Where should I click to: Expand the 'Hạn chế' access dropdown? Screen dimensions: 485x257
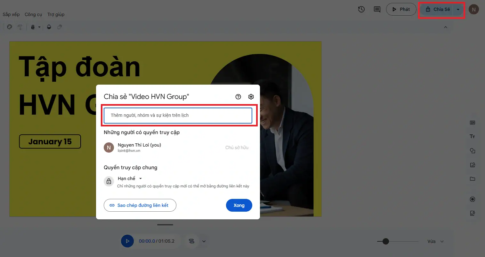pos(140,178)
